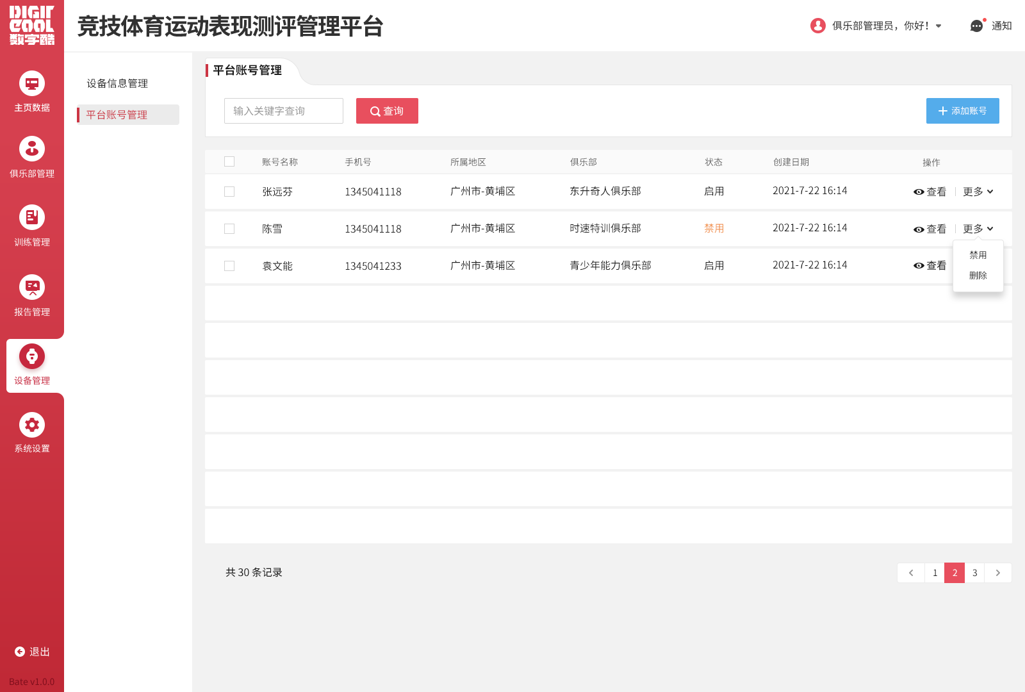This screenshot has height=692, width=1025.
Task: Go to page 3
Action: [x=974, y=573]
